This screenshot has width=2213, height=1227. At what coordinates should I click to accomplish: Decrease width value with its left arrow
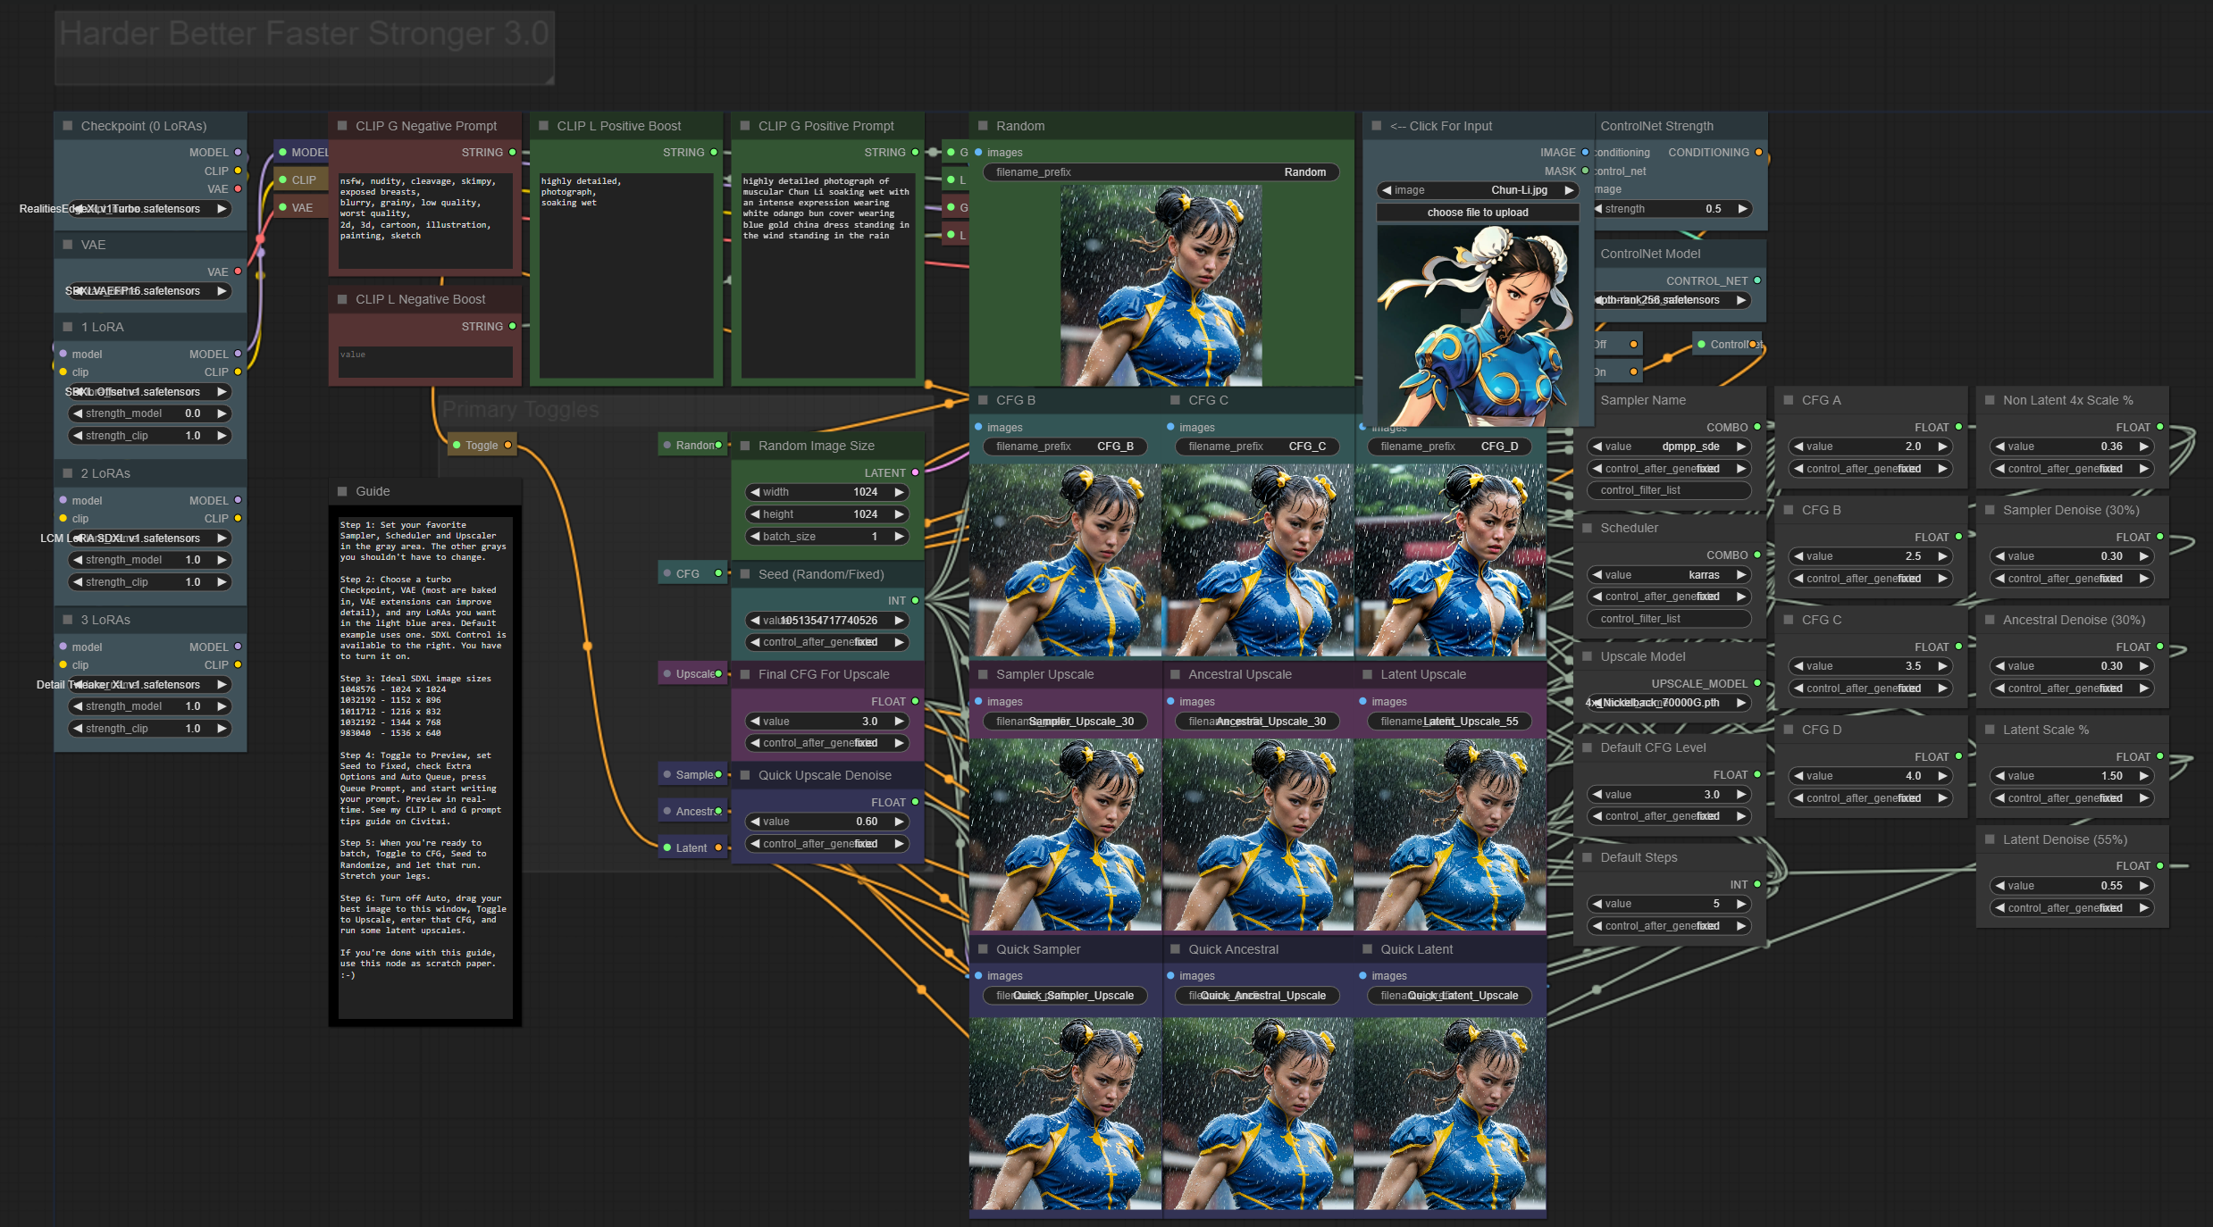coord(755,492)
